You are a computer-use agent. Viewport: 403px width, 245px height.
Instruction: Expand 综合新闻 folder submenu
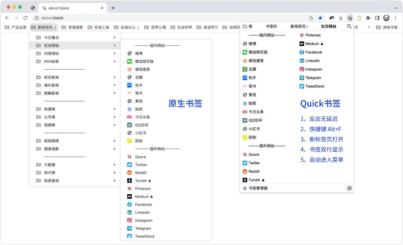pyautogui.click(x=75, y=77)
